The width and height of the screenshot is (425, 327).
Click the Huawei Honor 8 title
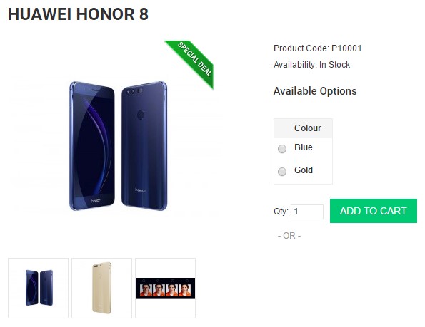click(x=78, y=14)
